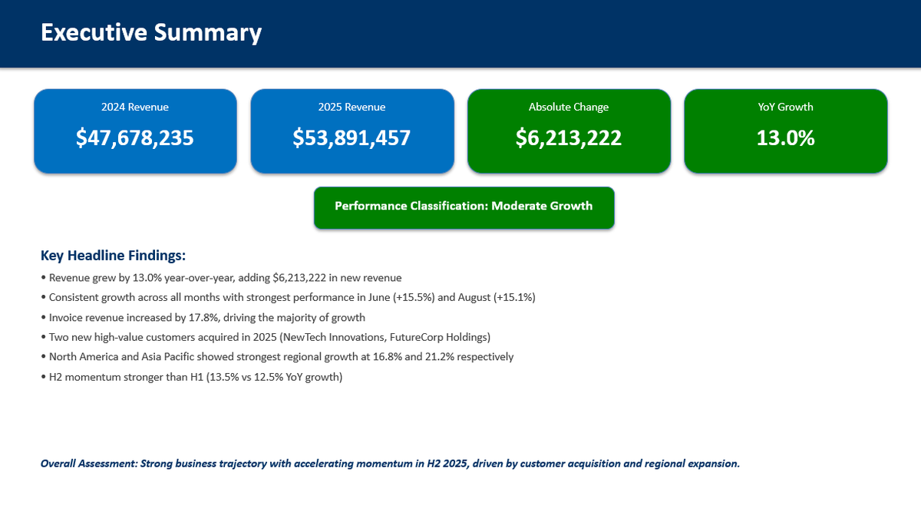Click the bullet about invoice revenue increasing 17.8%
This screenshot has width=921, height=519.
pos(203,317)
